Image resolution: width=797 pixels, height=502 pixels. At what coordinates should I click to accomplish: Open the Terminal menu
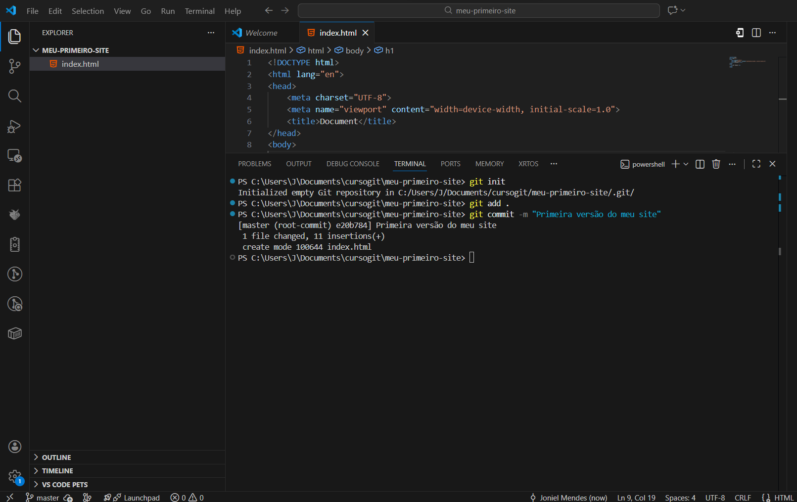pos(199,10)
